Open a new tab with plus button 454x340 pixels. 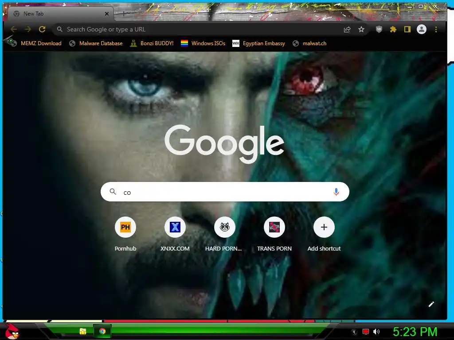click(124, 13)
